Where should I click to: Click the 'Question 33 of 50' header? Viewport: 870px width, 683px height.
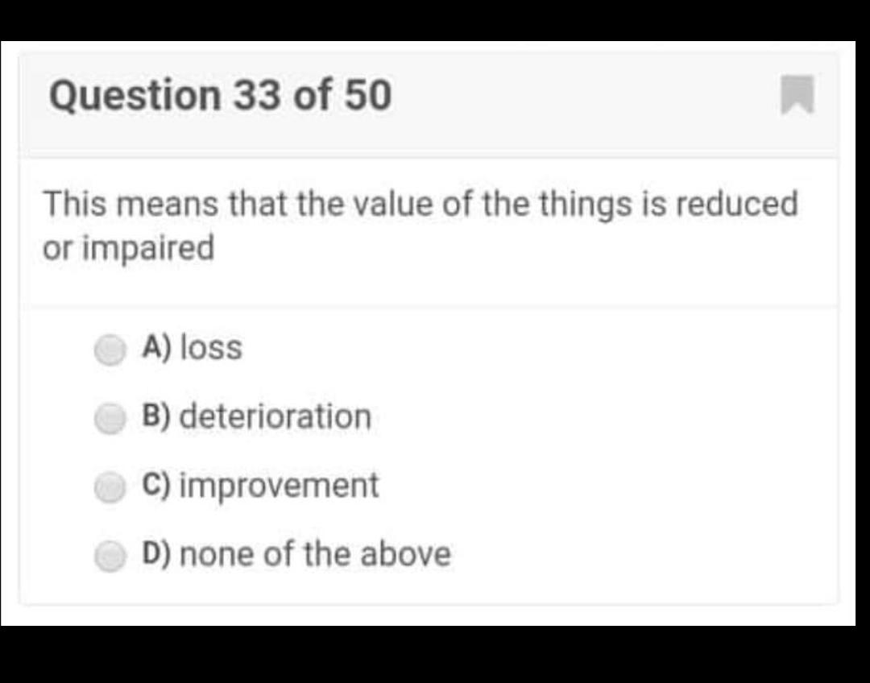(x=220, y=96)
